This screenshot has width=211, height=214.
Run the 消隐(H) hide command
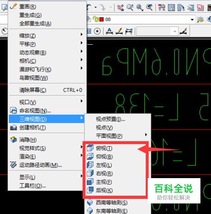(47, 140)
